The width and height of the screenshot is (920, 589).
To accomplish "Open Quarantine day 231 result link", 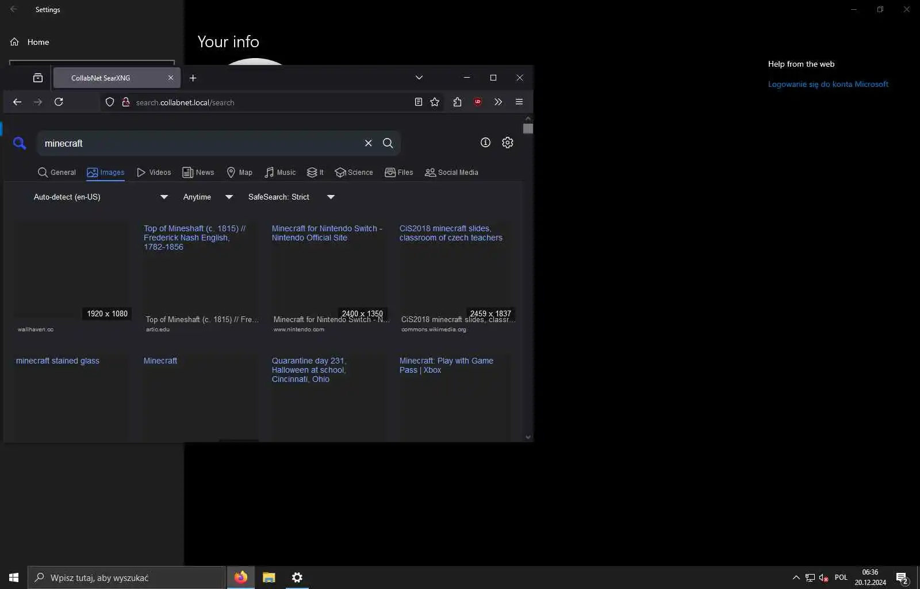I will tap(309, 370).
